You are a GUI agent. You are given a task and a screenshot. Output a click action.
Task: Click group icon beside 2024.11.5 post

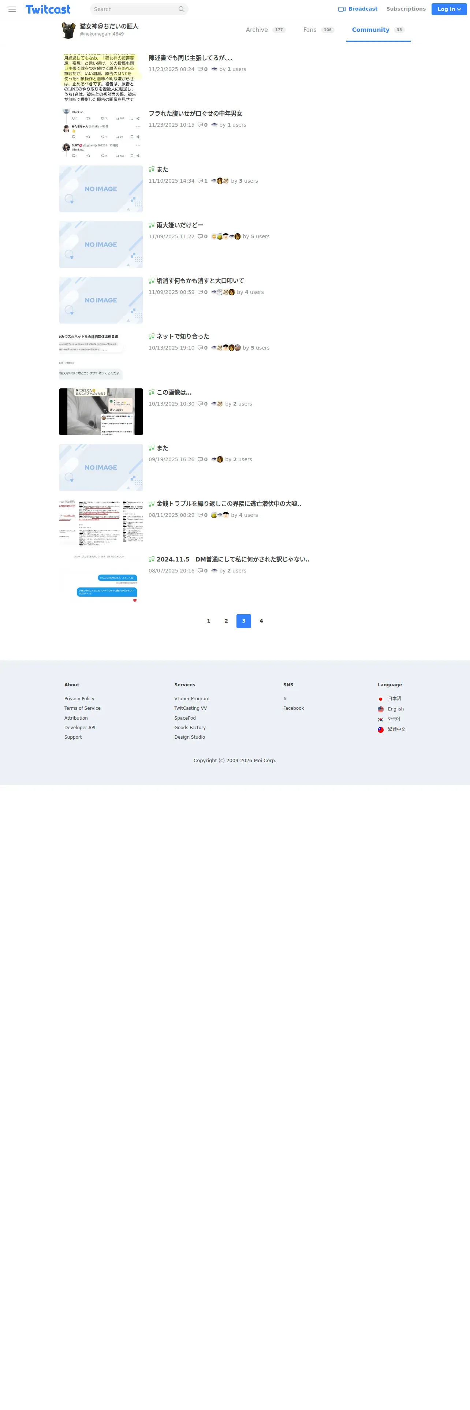point(152,559)
